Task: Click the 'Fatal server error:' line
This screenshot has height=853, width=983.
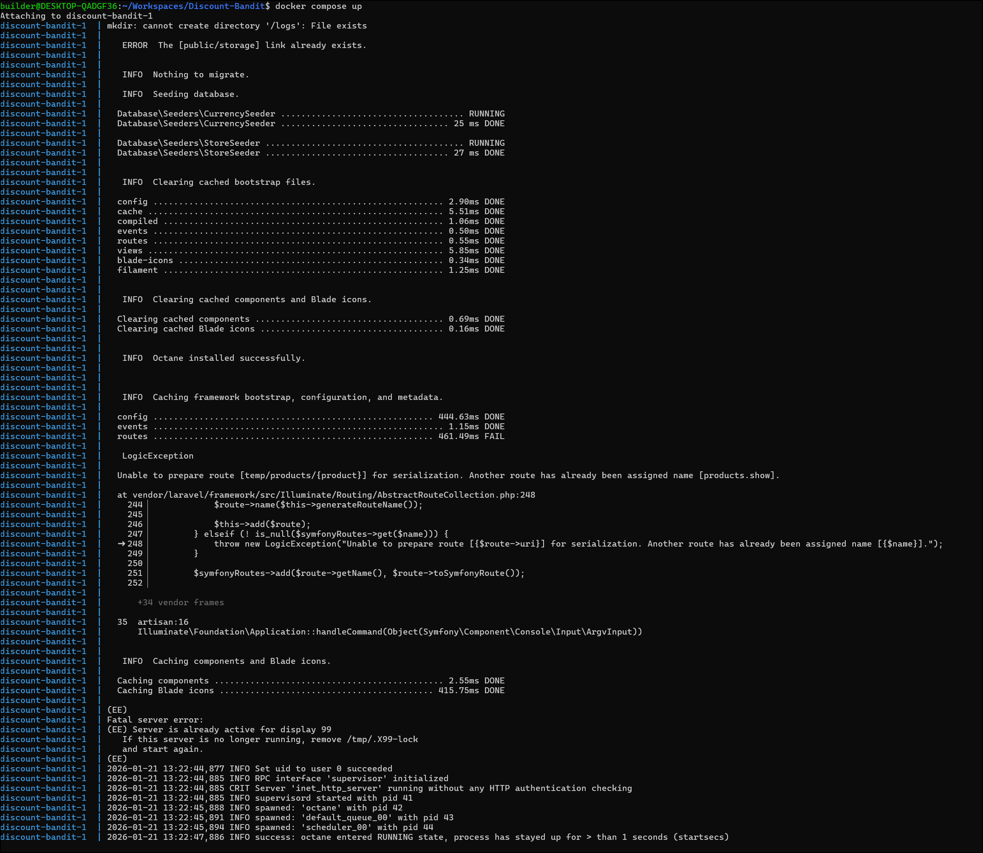Action: point(155,719)
